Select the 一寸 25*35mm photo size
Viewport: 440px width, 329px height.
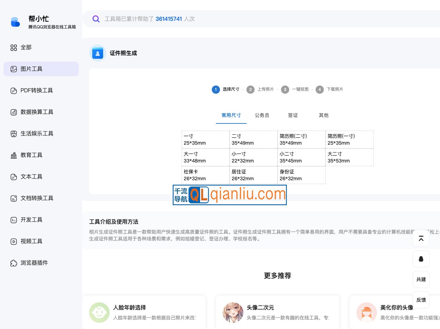[x=205, y=140]
